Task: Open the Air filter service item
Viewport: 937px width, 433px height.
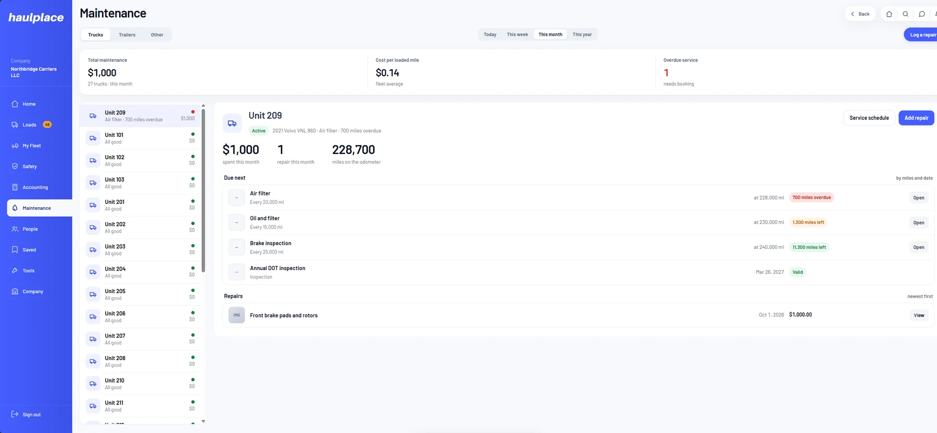Action: (918, 197)
